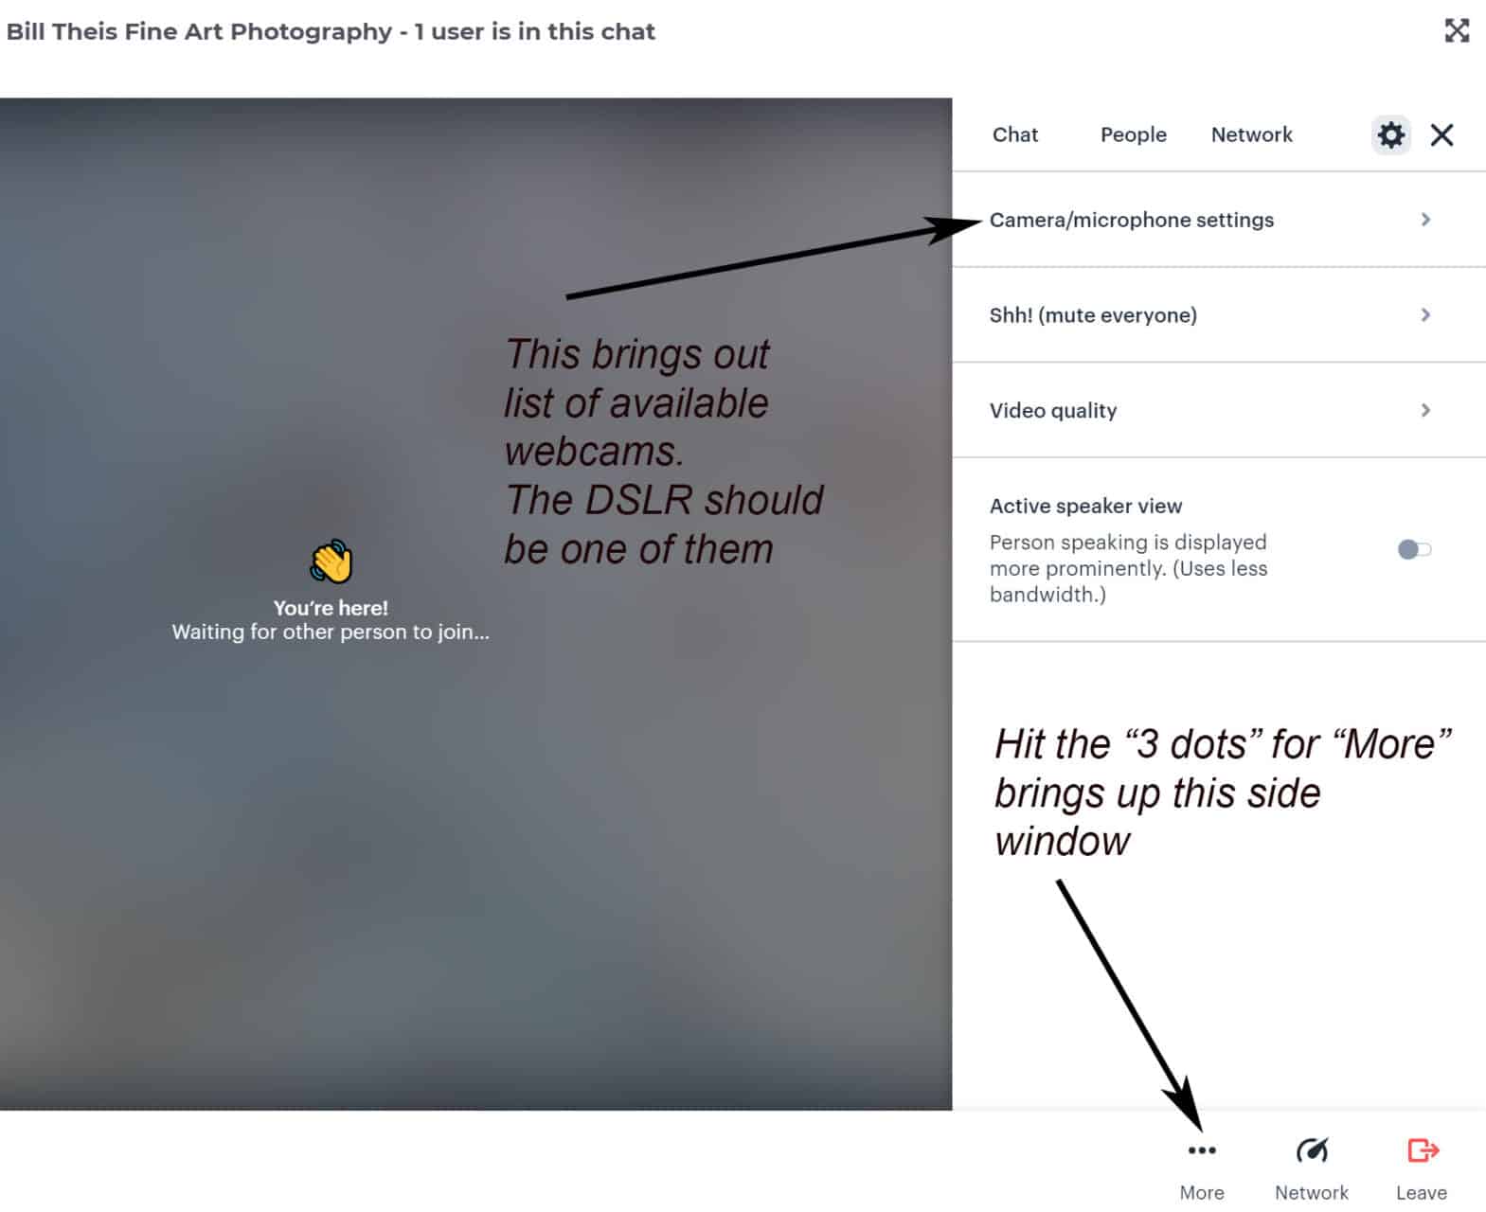Click the blurred video preview area
The height and width of the screenshot is (1212, 1486).
pos(475,603)
